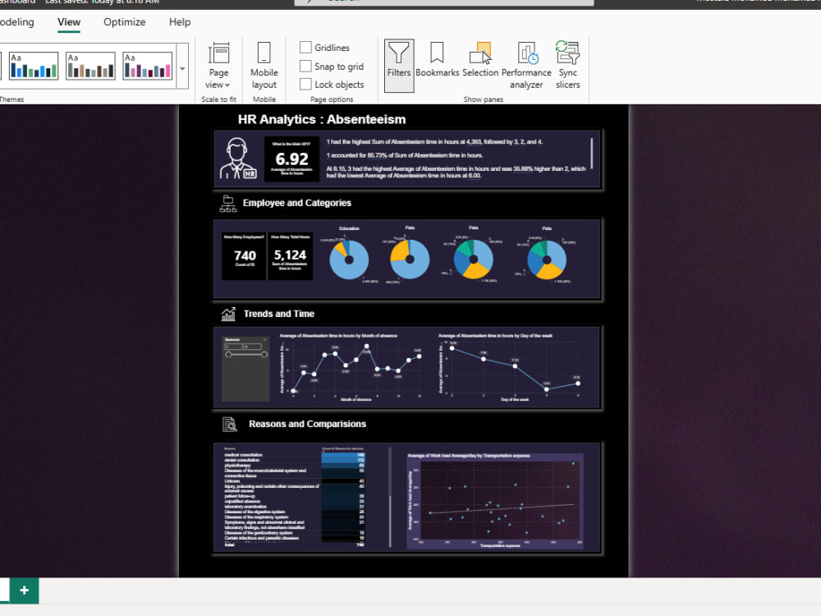Select the 740 employee count card
821x616 pixels.
(x=245, y=256)
